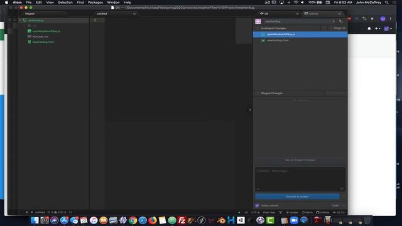Click the Plain Text grammar selector
This screenshot has width=402, height=226.
coord(269,212)
